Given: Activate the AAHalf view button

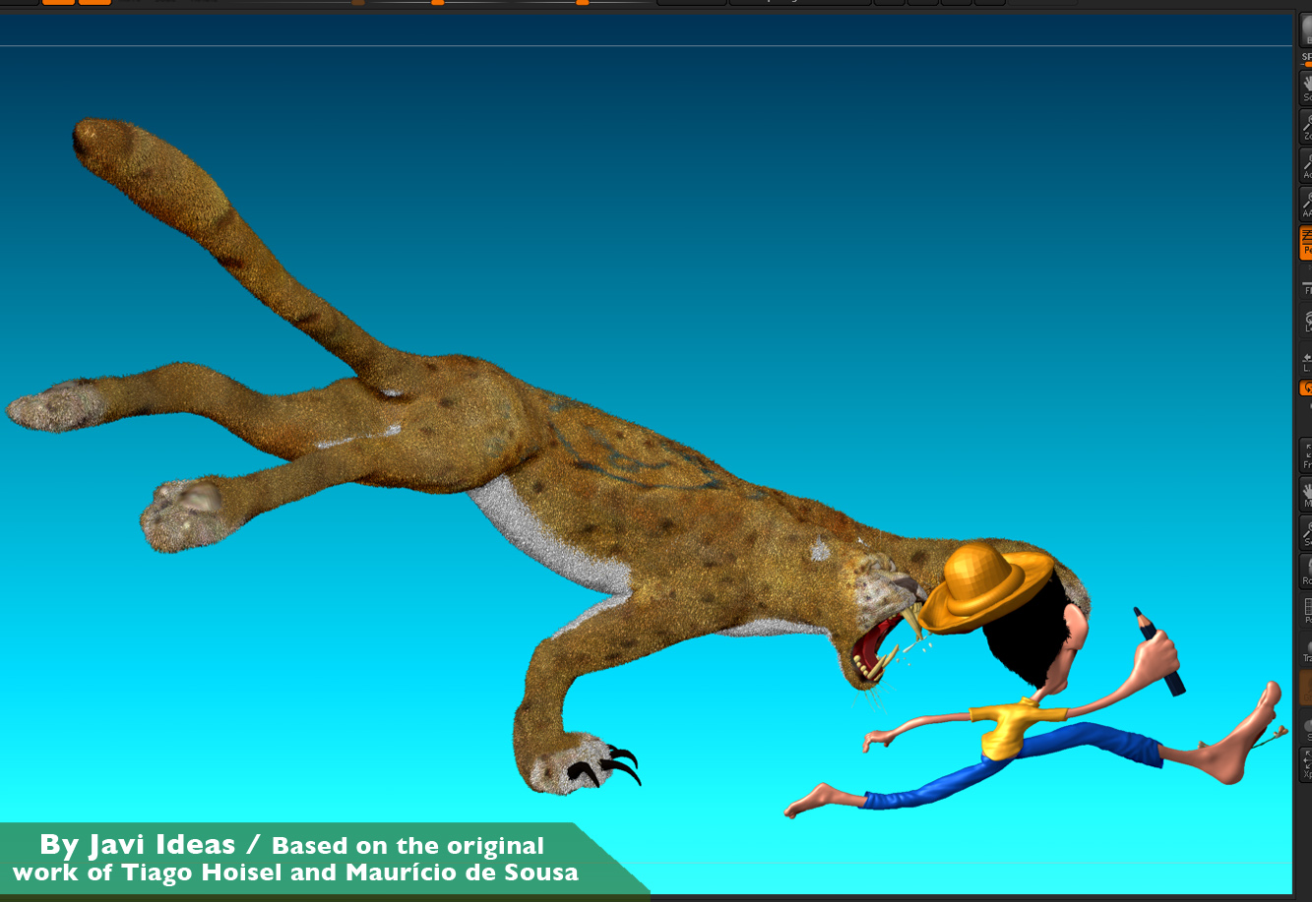Looking at the screenshot, I should 1307,204.
